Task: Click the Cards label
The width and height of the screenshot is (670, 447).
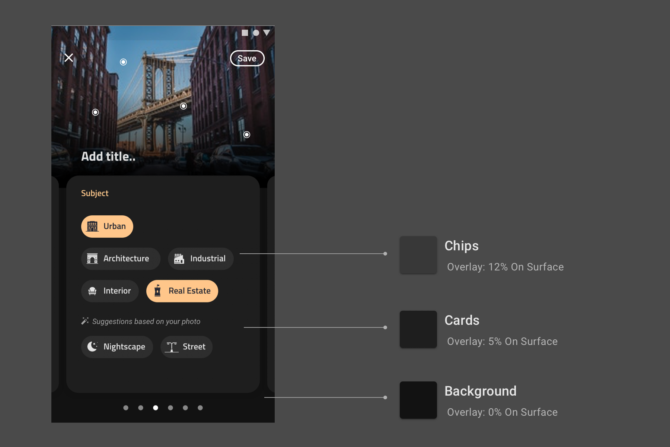Action: [462, 320]
